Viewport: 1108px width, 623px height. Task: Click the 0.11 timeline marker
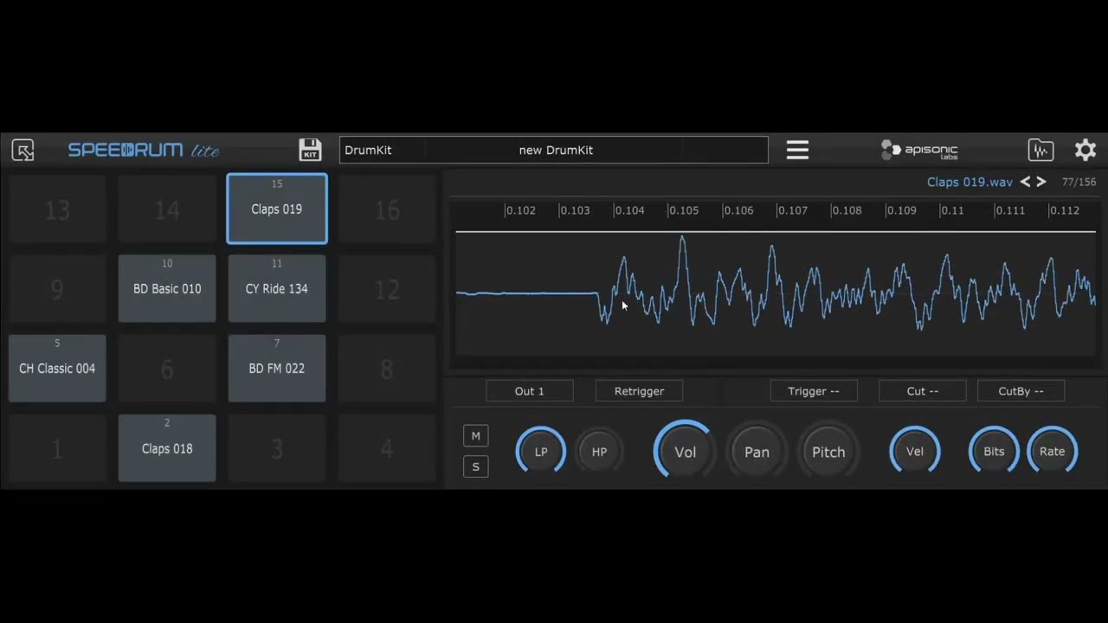coord(951,210)
